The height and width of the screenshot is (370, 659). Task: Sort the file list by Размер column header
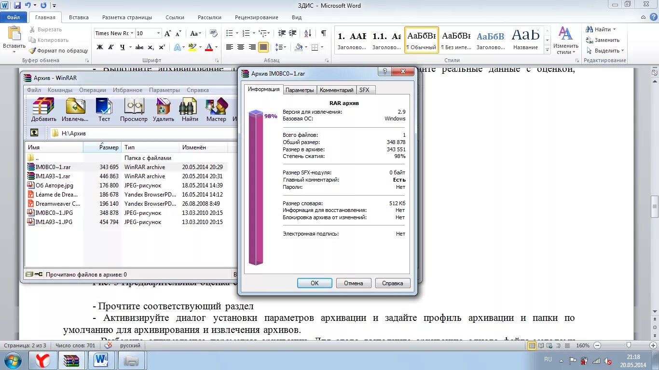click(x=102, y=147)
